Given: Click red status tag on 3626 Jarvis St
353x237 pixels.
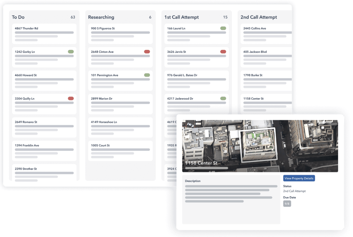Looking at the screenshot, I should pyautogui.click(x=223, y=52).
